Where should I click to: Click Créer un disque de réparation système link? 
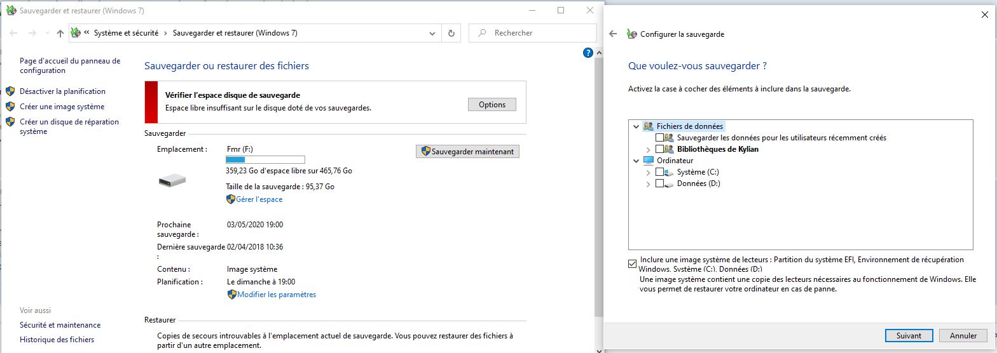pyautogui.click(x=69, y=127)
